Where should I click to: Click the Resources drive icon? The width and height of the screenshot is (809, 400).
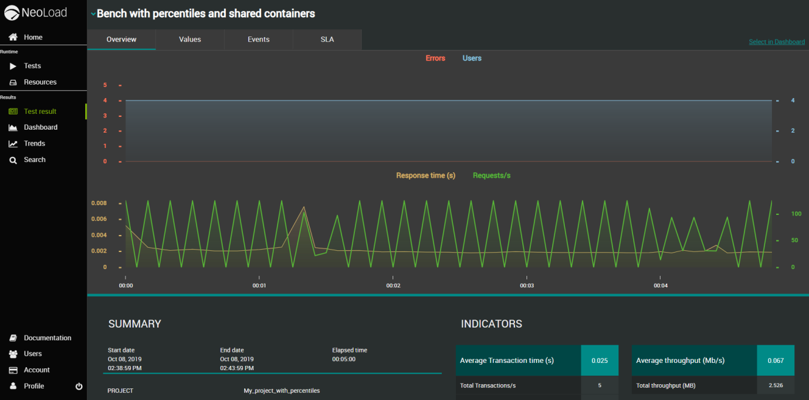point(13,82)
